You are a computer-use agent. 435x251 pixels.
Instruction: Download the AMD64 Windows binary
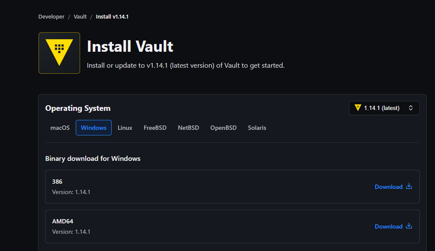click(393, 226)
